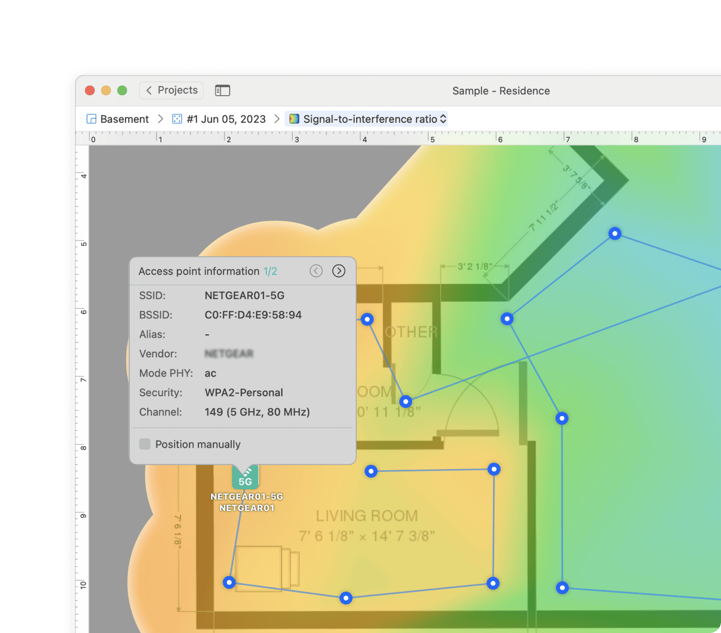The height and width of the screenshot is (633, 721).
Task: Select the 5G access point icon on the map
Action: [x=246, y=477]
